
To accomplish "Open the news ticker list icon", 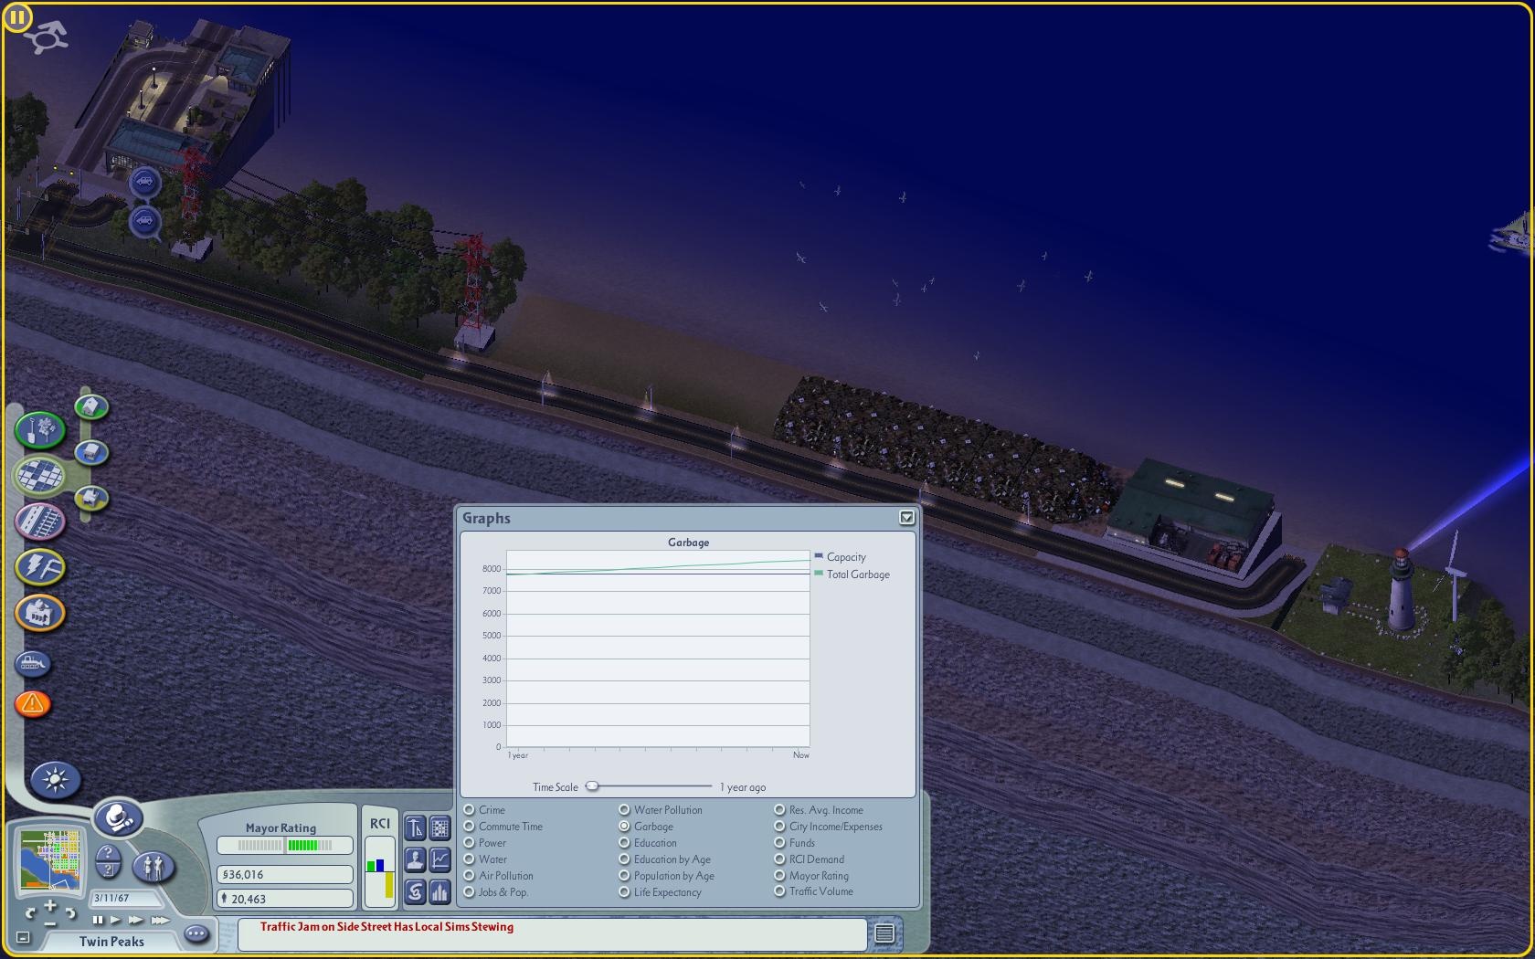I will [x=884, y=933].
